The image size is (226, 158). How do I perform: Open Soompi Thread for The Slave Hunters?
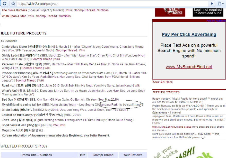point(84,10)
